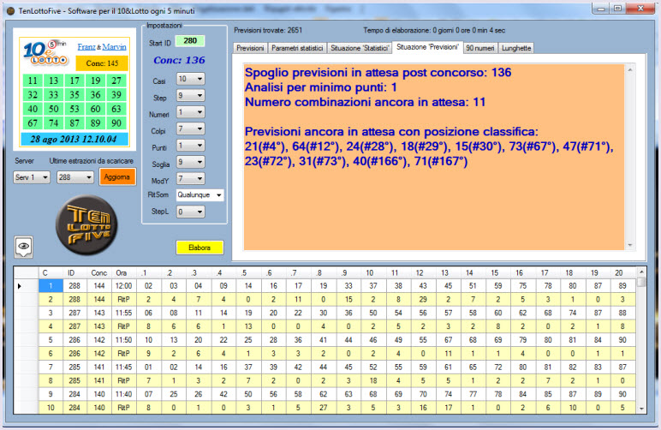Viewport: 661px width, 430px height.
Task: Click the yellow Elabora button
Action: point(199,248)
